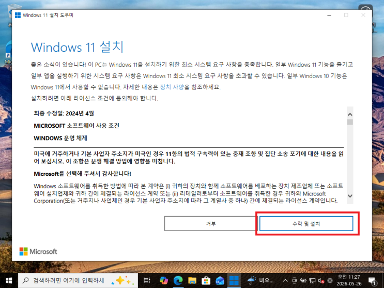384x288 pixels.
Task: Click the license scrollbar down arrow
Action: (x=350, y=196)
